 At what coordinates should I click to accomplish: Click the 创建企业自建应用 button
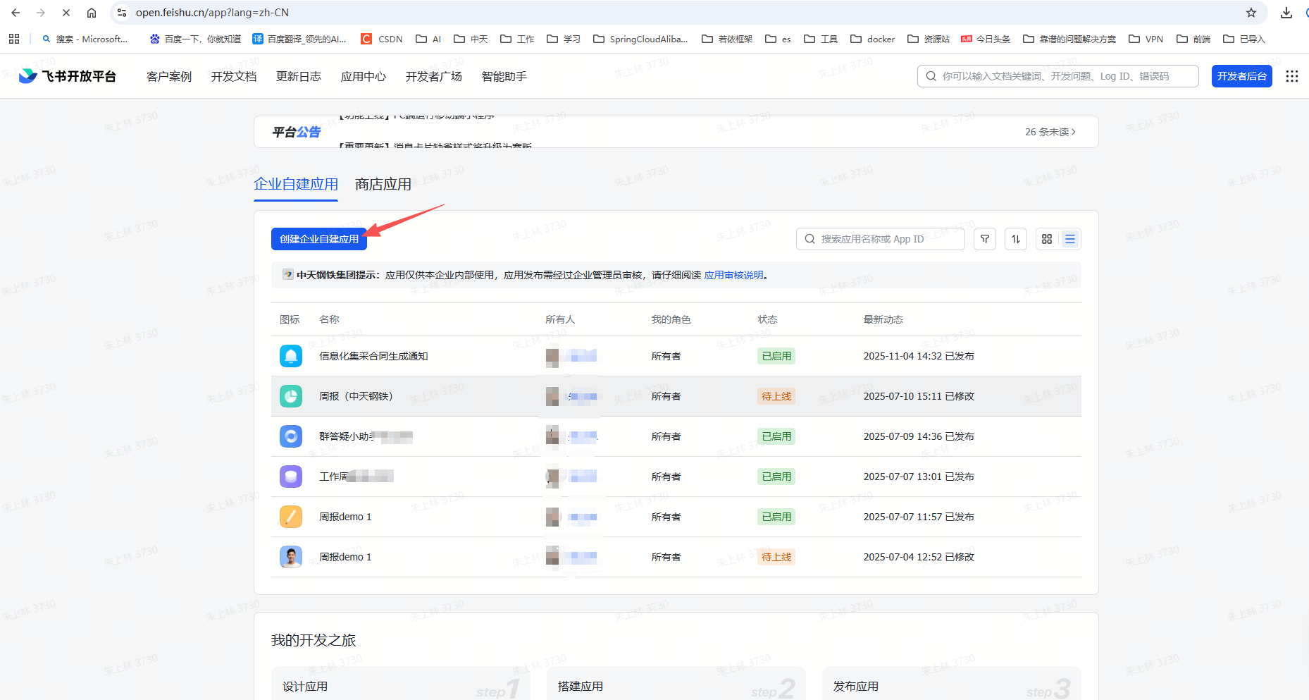(318, 239)
